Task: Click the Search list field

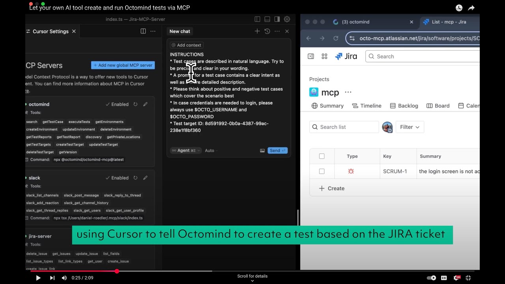Action: tap(344, 127)
